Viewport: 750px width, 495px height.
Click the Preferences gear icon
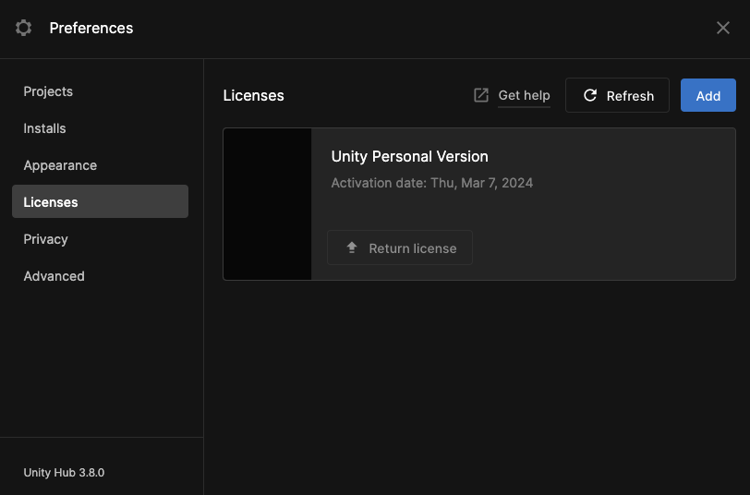pyautogui.click(x=23, y=28)
